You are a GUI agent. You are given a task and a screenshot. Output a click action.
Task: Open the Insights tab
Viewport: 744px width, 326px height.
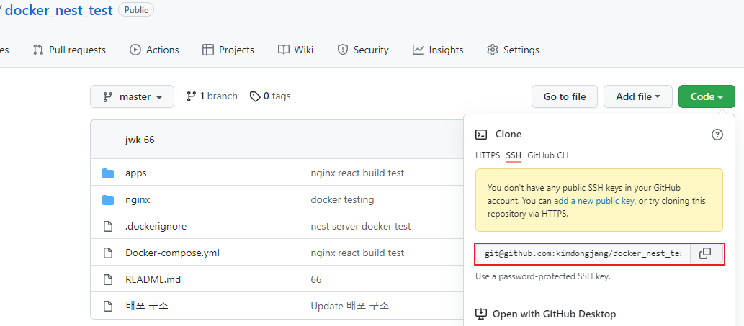tap(438, 50)
